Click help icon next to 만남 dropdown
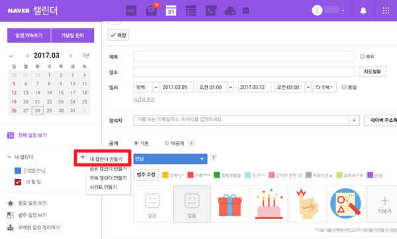This screenshot has height=239, width=397. [x=214, y=158]
